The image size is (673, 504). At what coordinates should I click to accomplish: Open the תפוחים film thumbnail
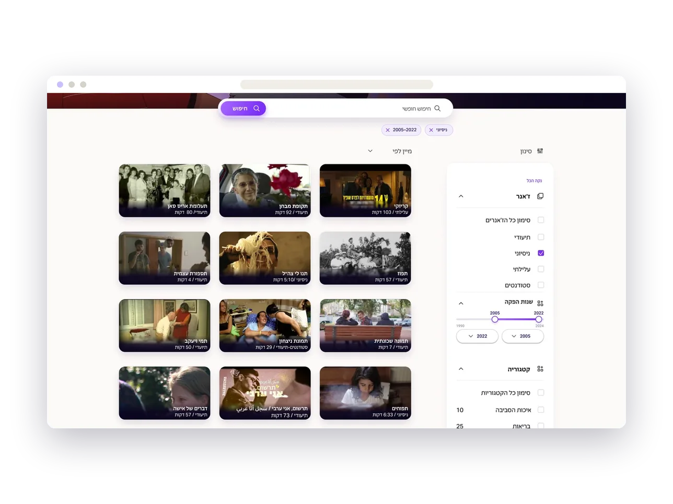coord(365,393)
